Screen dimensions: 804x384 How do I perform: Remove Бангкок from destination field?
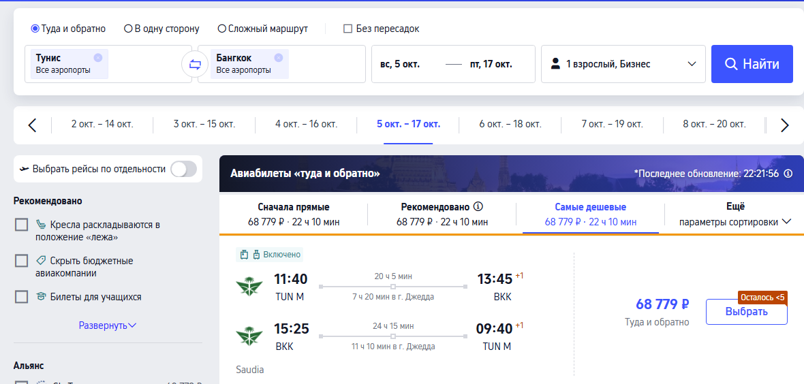(279, 57)
